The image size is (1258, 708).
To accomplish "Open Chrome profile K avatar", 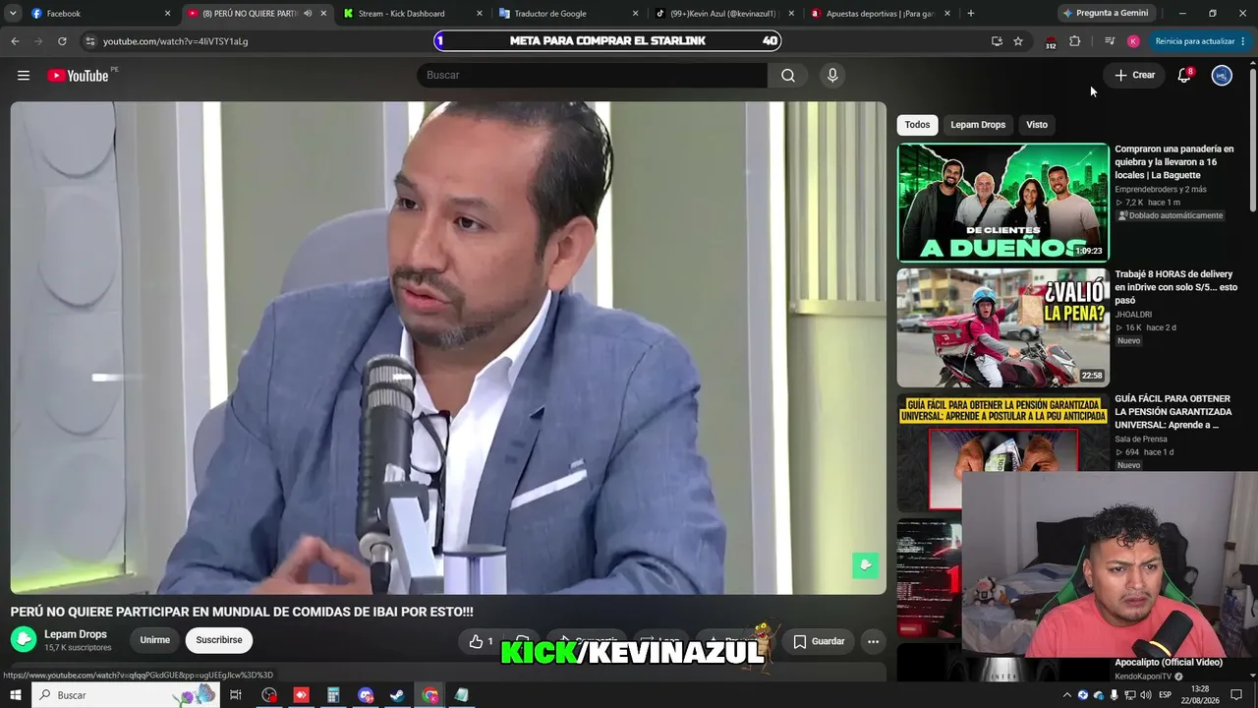I will 1133,41.
